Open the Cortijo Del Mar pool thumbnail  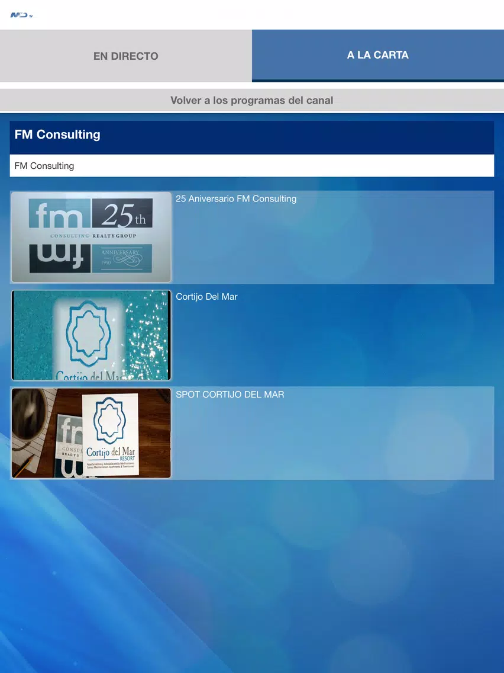[91, 335]
